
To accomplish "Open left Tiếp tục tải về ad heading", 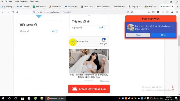I will click(x=28, y=25).
